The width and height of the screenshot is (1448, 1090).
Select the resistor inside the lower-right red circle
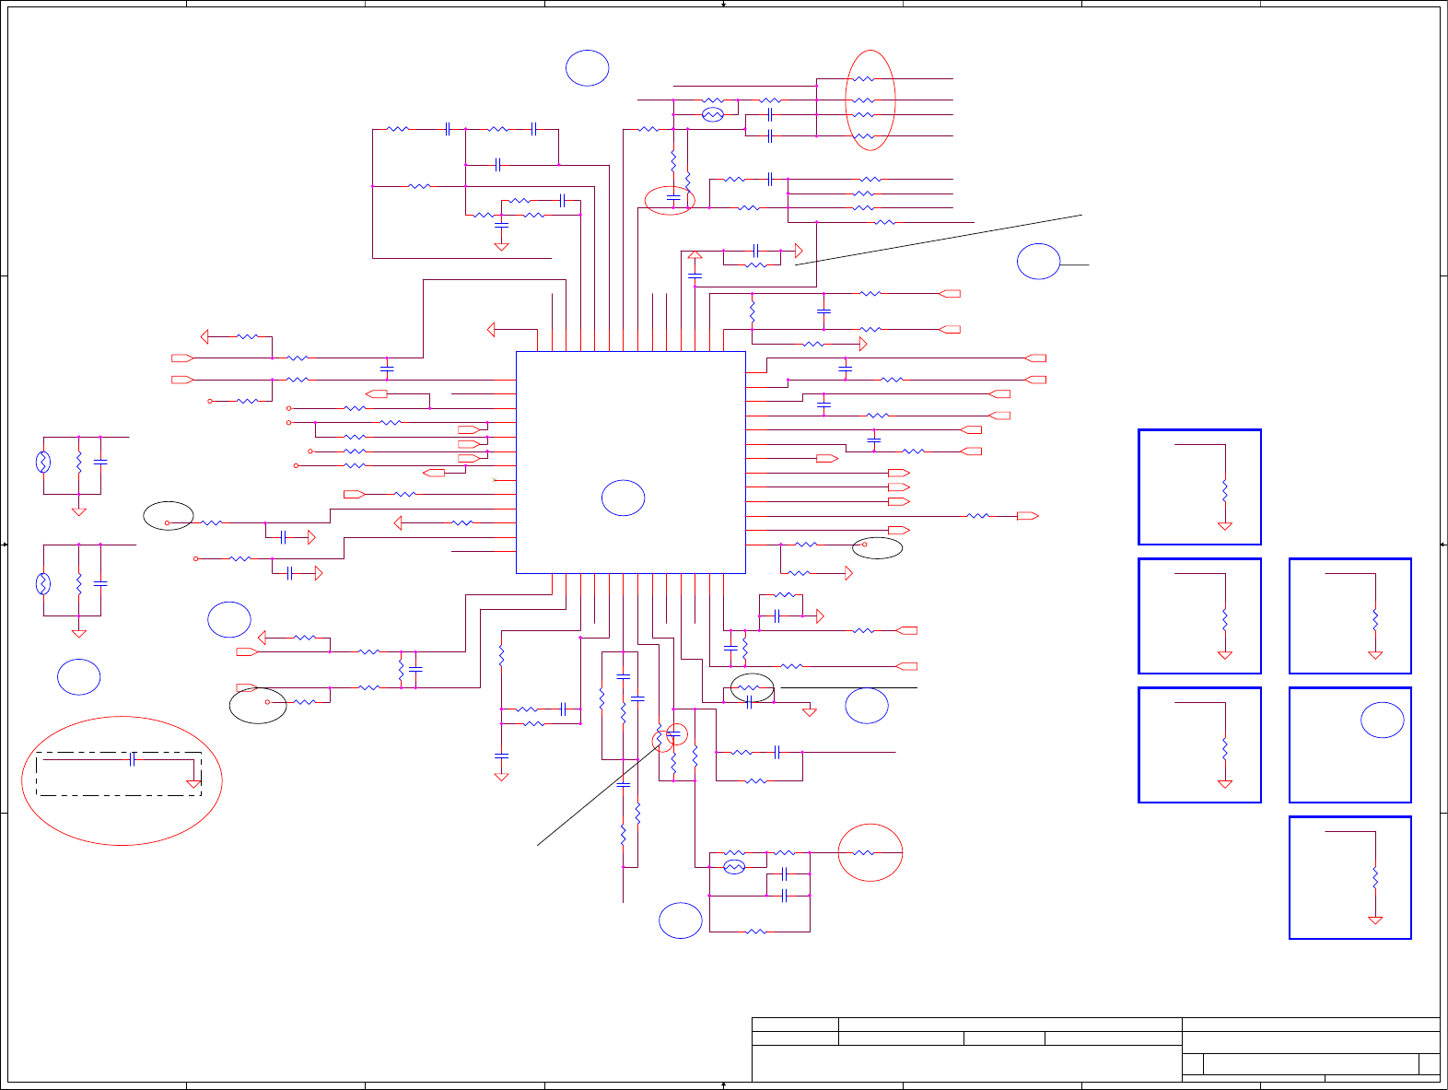[863, 853]
